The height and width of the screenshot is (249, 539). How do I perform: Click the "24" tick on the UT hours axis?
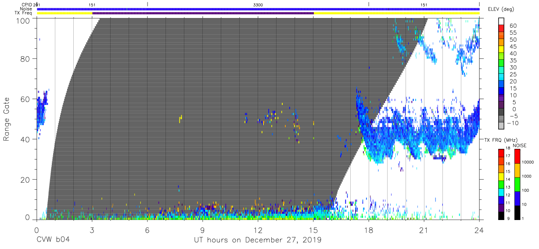(479, 229)
